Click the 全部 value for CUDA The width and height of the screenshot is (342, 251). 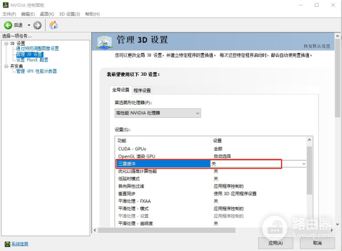point(218,149)
